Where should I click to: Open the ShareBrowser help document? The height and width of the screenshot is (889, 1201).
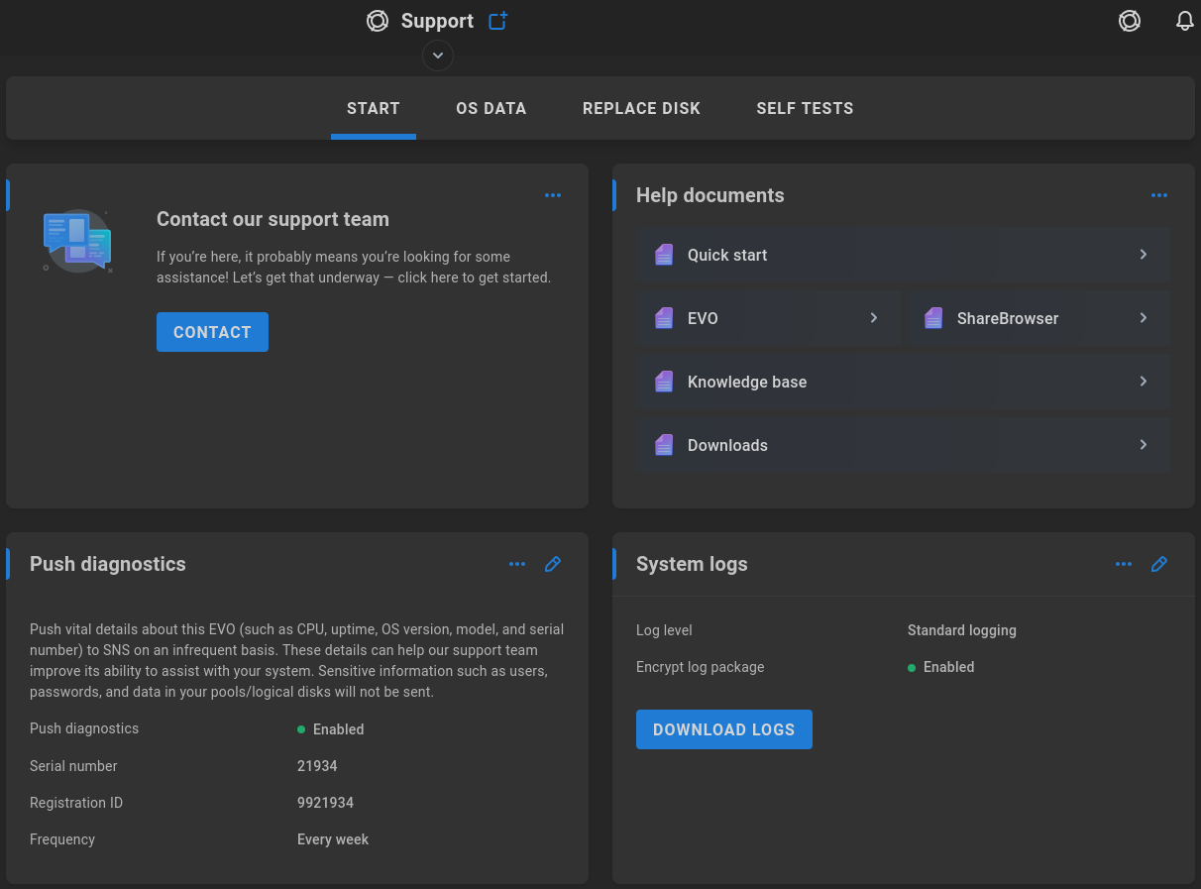(x=1037, y=318)
